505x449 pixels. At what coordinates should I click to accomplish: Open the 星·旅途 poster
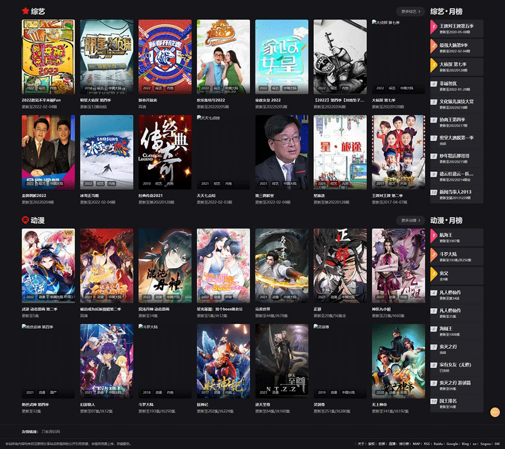[x=340, y=152]
